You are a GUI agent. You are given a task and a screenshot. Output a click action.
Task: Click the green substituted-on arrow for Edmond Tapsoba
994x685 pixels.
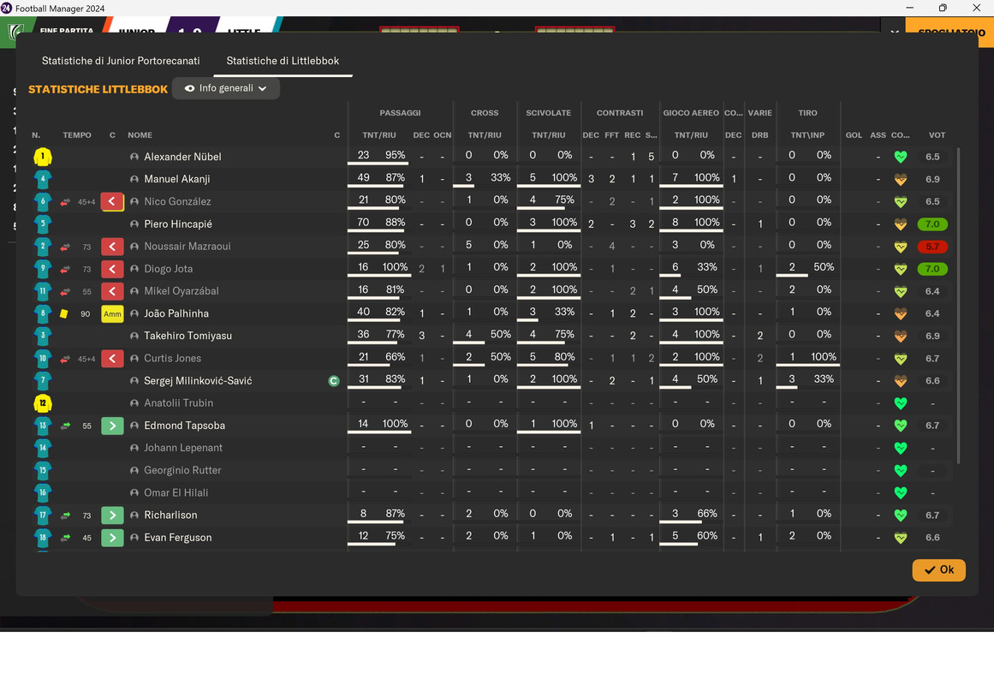click(112, 426)
